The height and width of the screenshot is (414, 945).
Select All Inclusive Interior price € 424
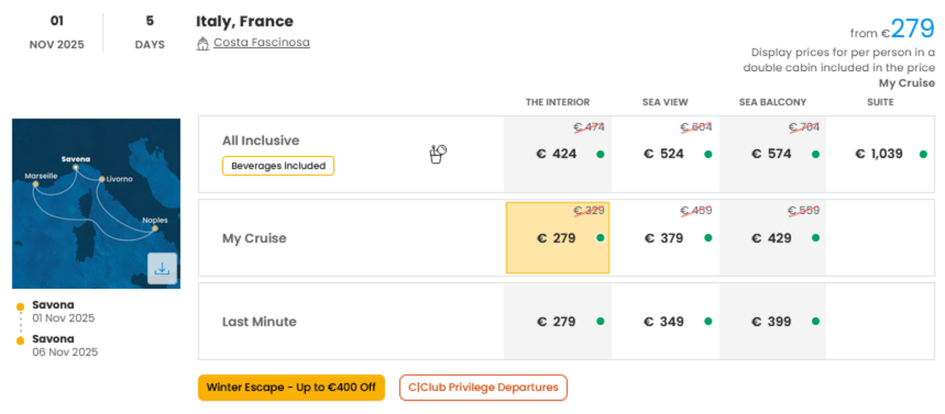pos(558,154)
